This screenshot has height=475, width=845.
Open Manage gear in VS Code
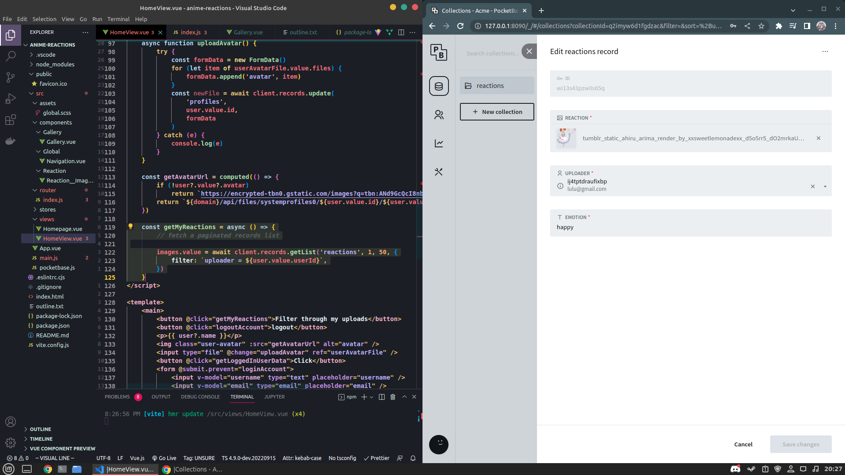[x=11, y=443]
